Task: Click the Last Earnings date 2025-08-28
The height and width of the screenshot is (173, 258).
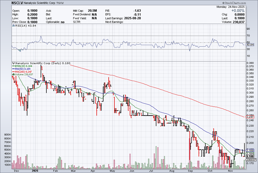Action: tap(132, 18)
